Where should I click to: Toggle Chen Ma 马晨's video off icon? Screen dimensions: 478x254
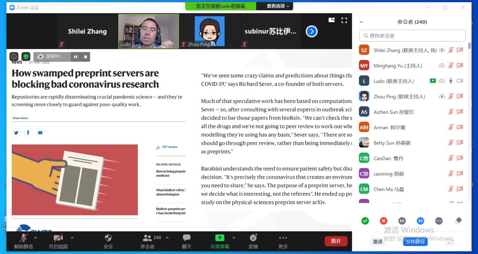(x=460, y=189)
